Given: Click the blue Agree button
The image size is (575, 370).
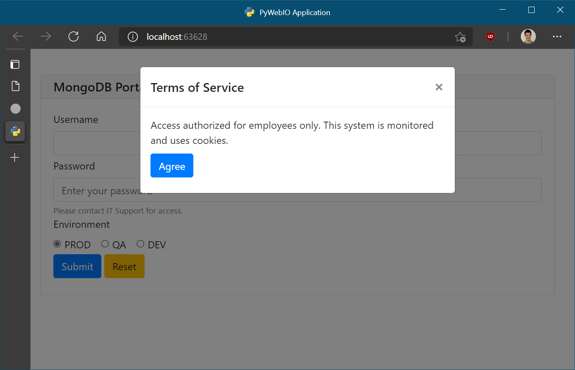Looking at the screenshot, I should [x=172, y=166].
